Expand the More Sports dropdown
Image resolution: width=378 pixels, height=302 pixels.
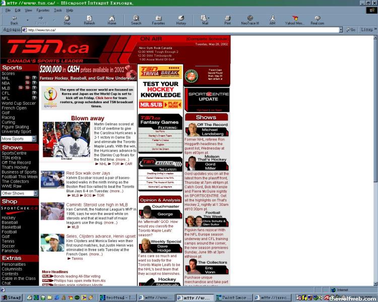(35, 138)
